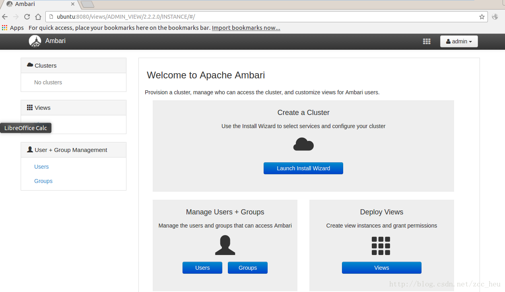The image size is (505, 292).
Task: Click the Launch Install Wizard button
Action: [303, 168]
